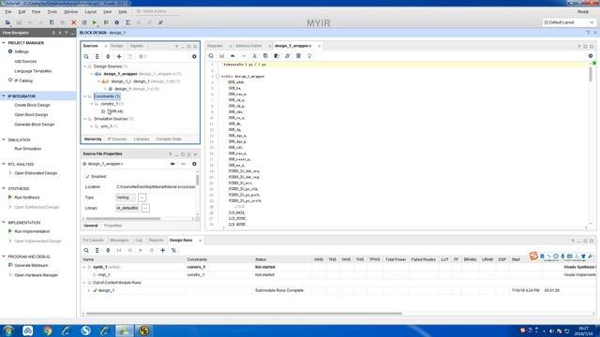Collapse IP INTEGRATOR section
Image resolution: width=600 pixels, height=337 pixels.
coord(4,95)
